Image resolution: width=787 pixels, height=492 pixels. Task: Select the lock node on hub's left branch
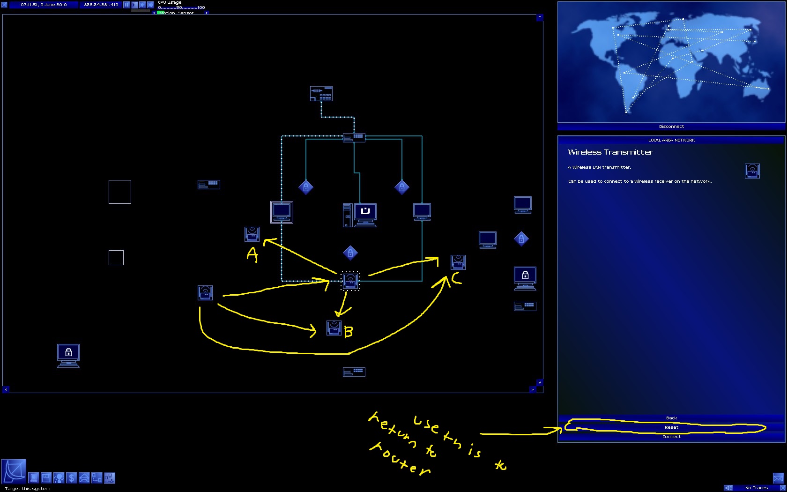point(306,187)
